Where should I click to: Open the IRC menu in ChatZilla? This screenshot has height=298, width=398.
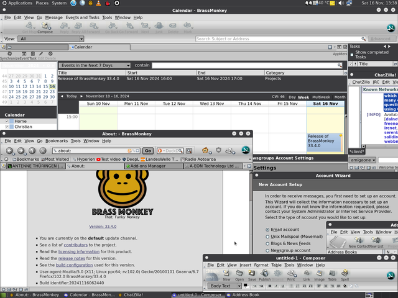pos(376,82)
